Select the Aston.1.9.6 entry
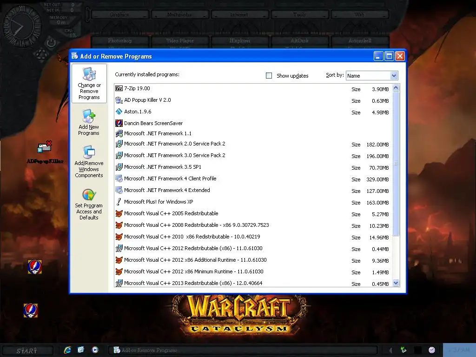 (254, 112)
